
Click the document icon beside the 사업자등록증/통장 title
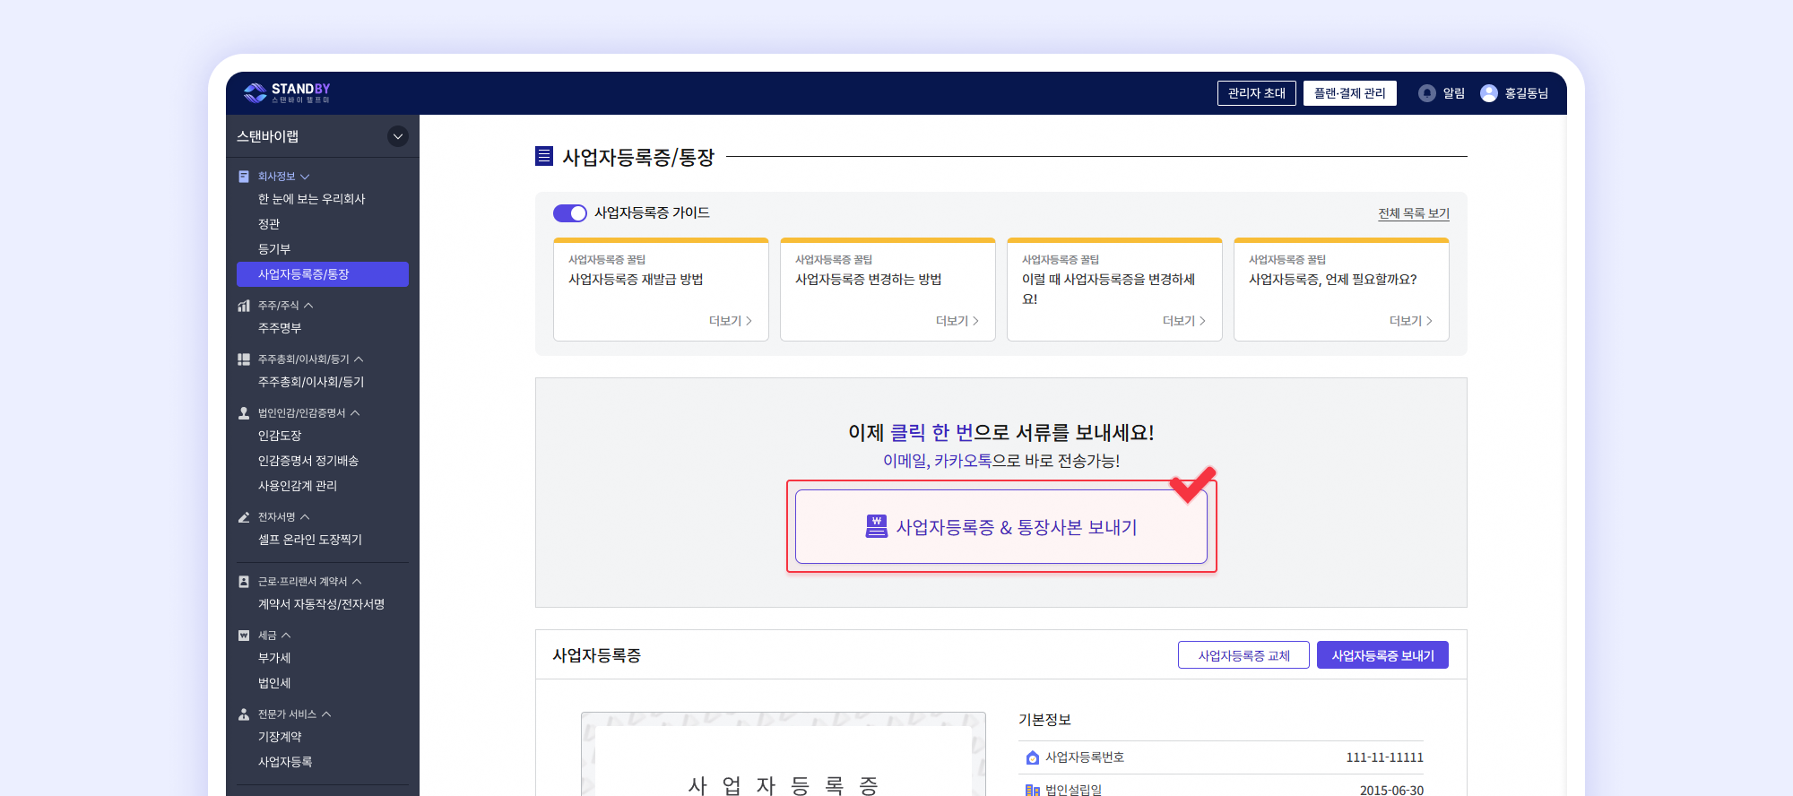pyautogui.click(x=544, y=157)
